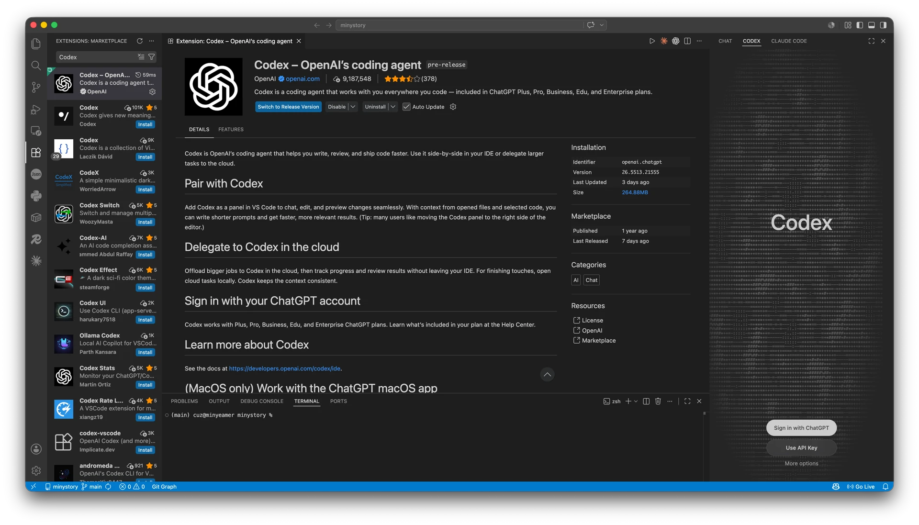Screen dimensions: 919x525
Task: Open the Debug Console tab
Action: 262,402
